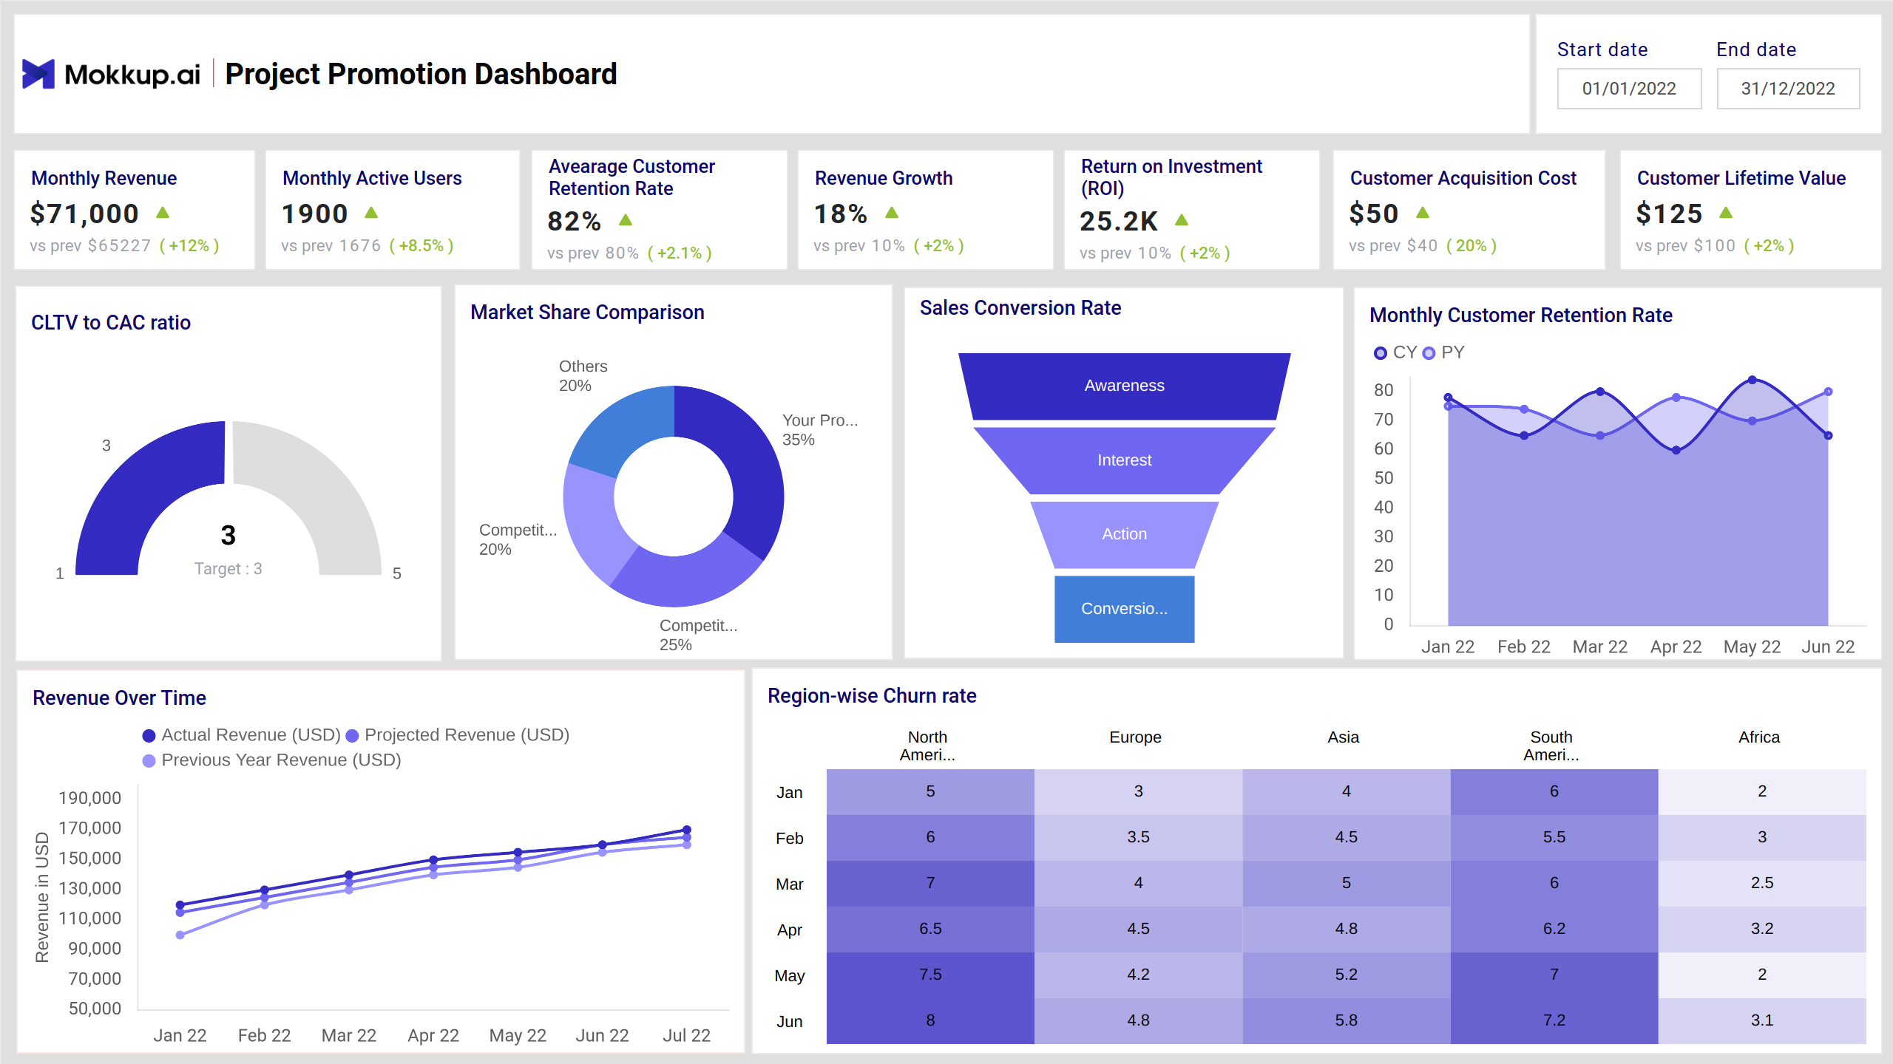Click the 'vs prev $65227' text

point(90,245)
